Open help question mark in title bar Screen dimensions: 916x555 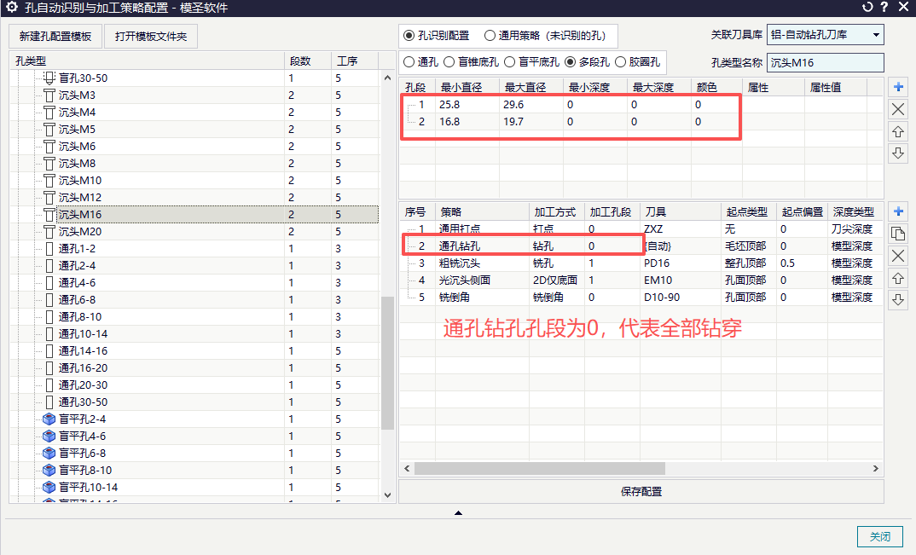point(884,7)
